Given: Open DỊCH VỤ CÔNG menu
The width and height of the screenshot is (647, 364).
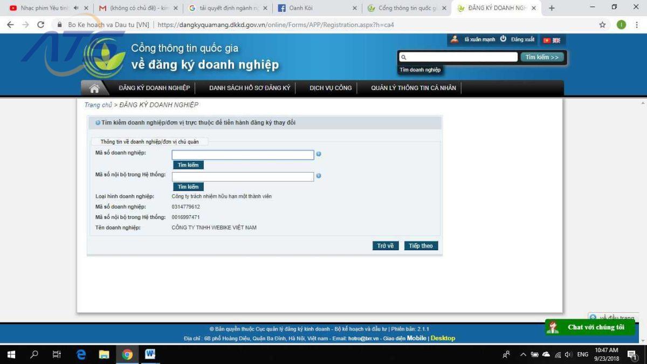Looking at the screenshot, I should click(331, 88).
